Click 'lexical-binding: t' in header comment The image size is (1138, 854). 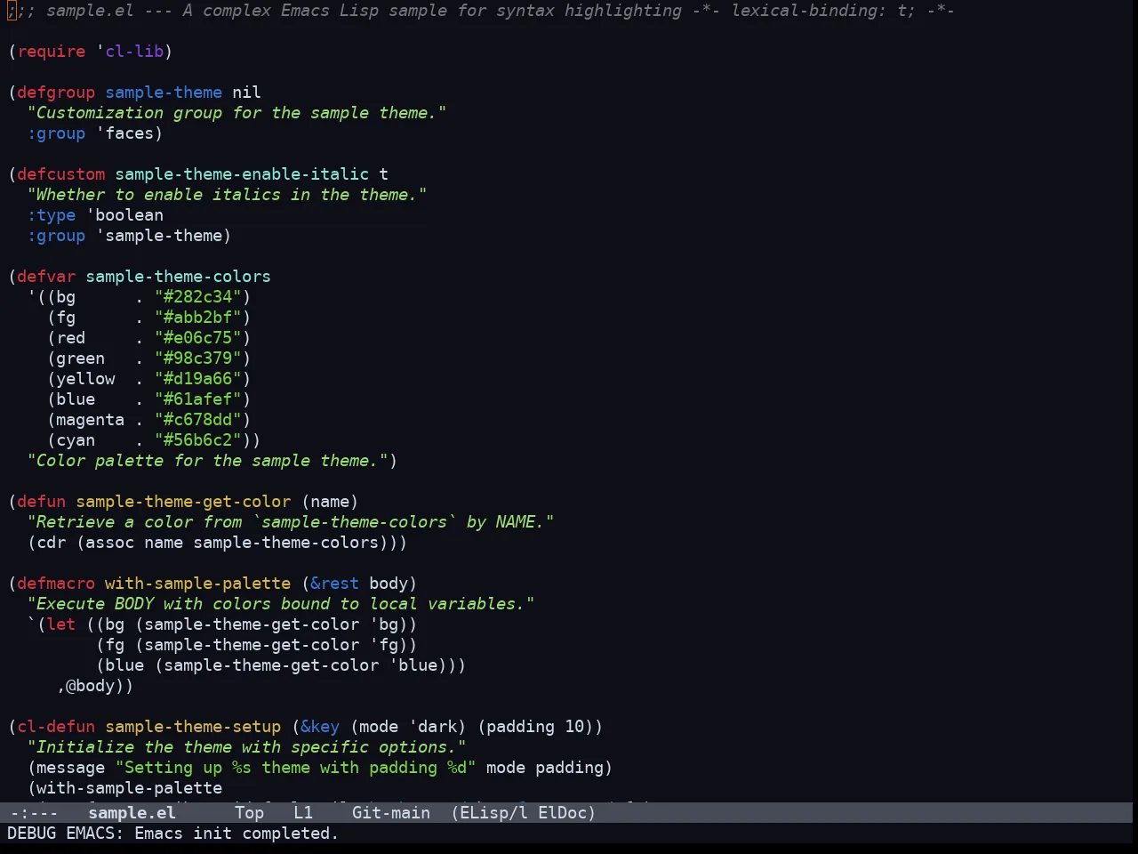click(x=822, y=11)
